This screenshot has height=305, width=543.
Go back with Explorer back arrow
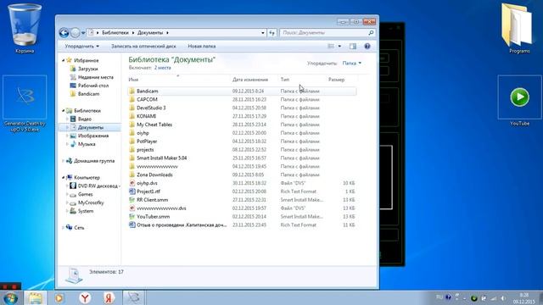64,33
